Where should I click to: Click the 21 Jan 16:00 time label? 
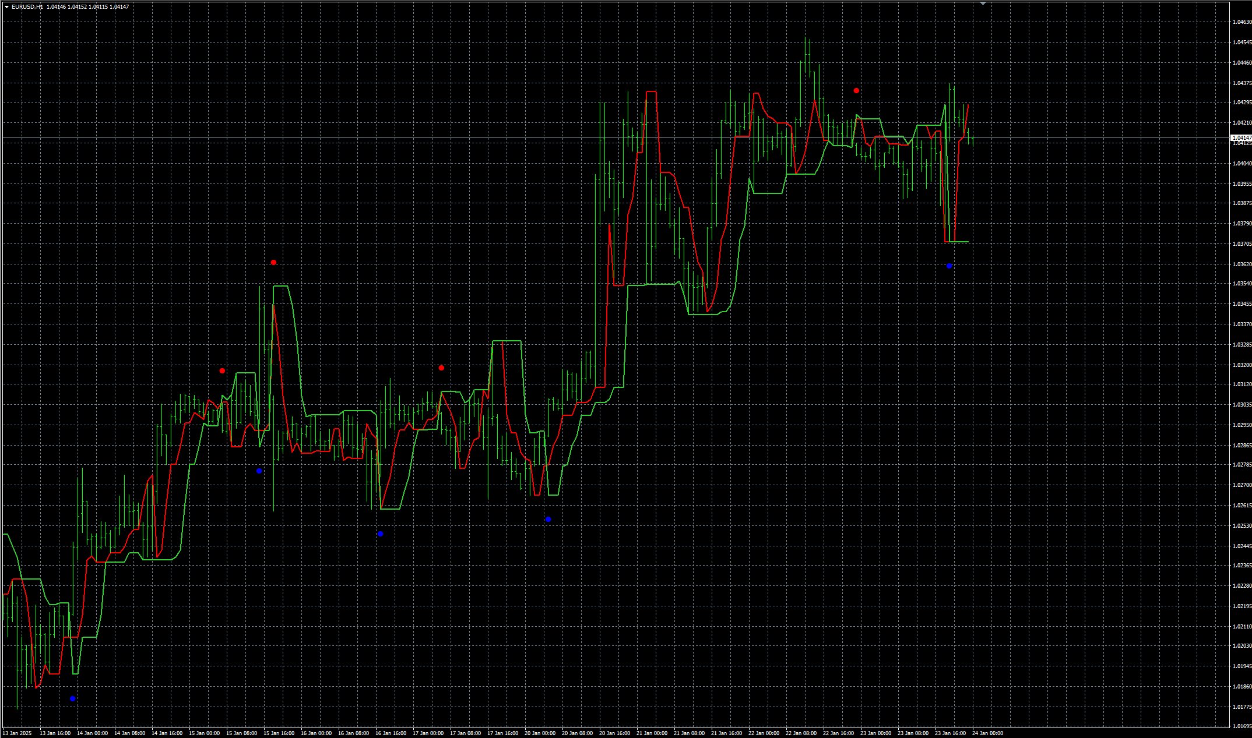coord(726,733)
